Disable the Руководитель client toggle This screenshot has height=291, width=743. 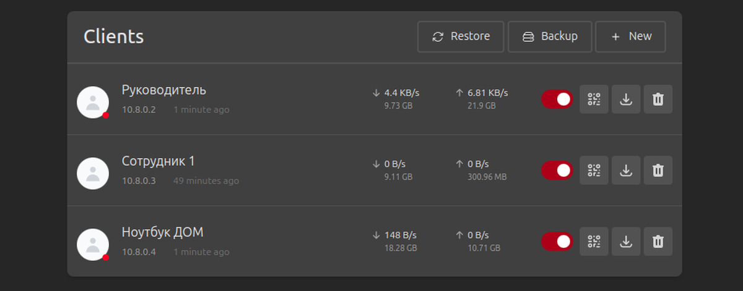pos(557,99)
